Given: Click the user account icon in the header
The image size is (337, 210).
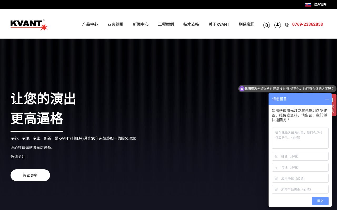Looking at the screenshot, I should (277, 25).
